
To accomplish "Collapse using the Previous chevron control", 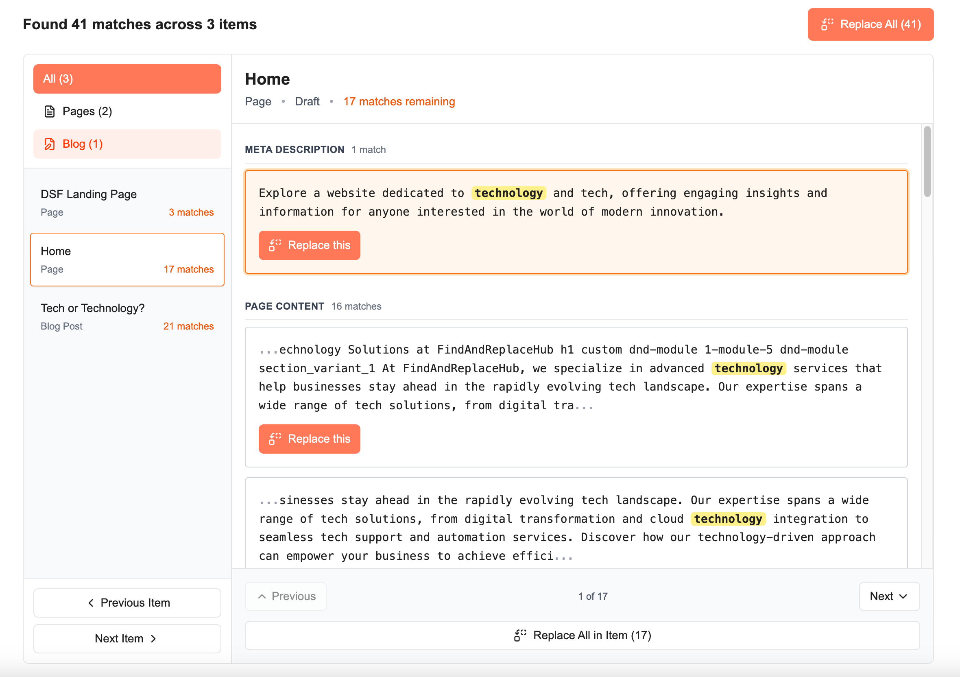I will point(262,596).
